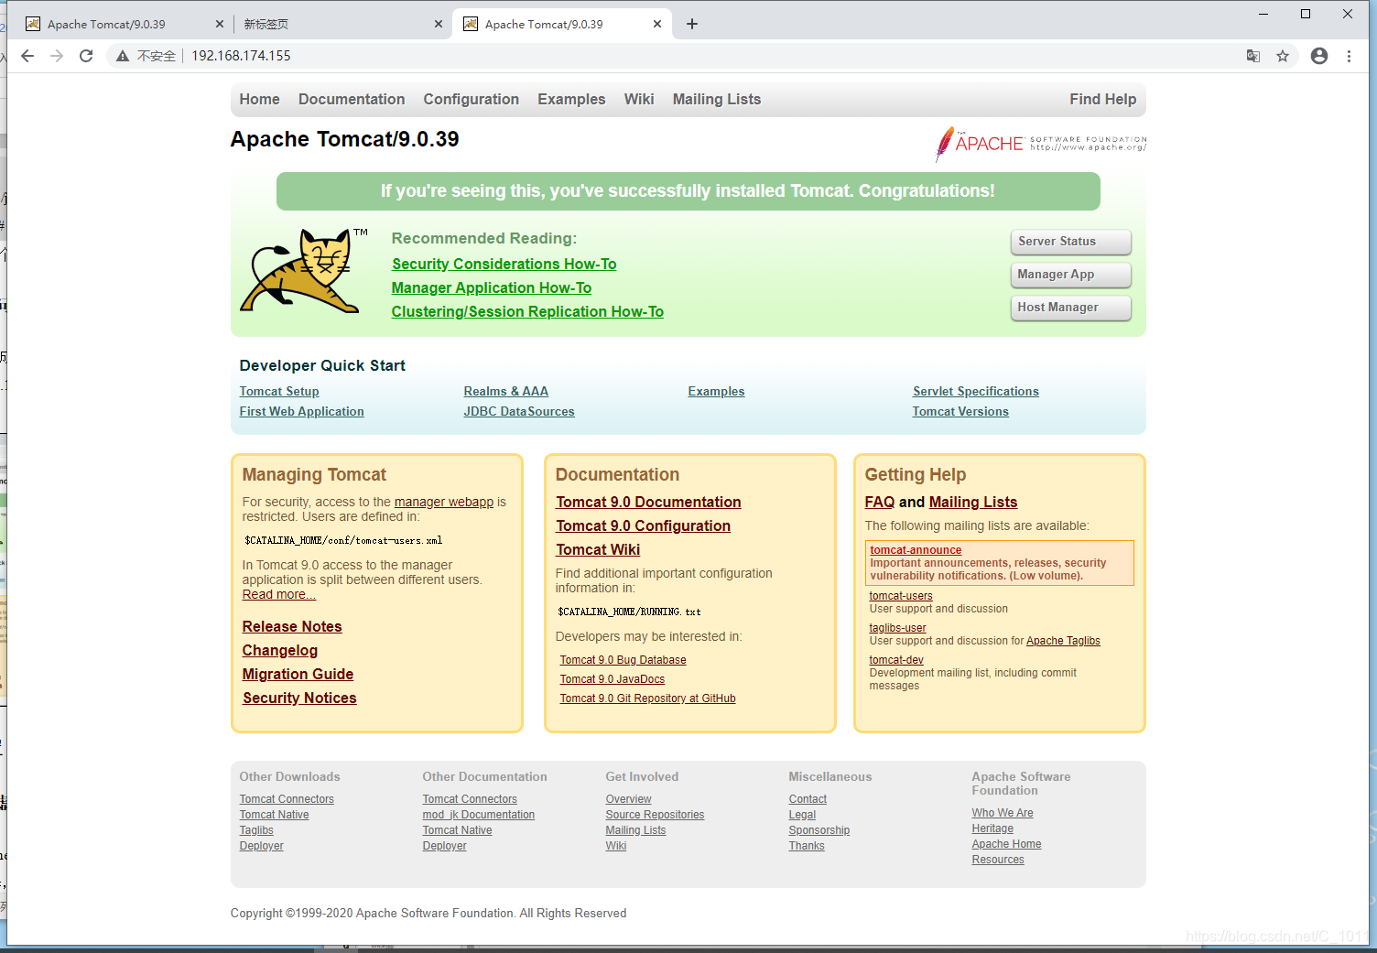Screen dimensions: 1377x953
Task: Open Configuration in the navigation bar
Action: tap(471, 99)
